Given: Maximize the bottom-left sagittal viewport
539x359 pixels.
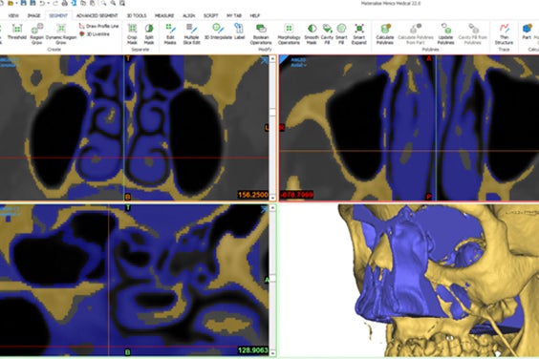Looking at the screenshot, I should pyautogui.click(x=264, y=209).
